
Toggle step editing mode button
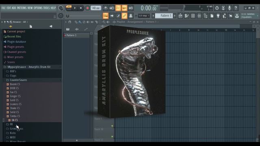[118, 16]
